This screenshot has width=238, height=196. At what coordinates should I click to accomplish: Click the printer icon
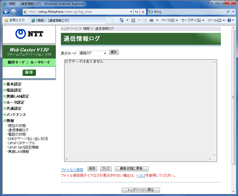coord(152,20)
